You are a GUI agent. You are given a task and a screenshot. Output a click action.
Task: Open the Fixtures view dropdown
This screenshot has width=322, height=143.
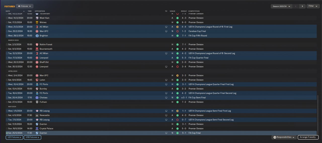(x=24, y=6)
